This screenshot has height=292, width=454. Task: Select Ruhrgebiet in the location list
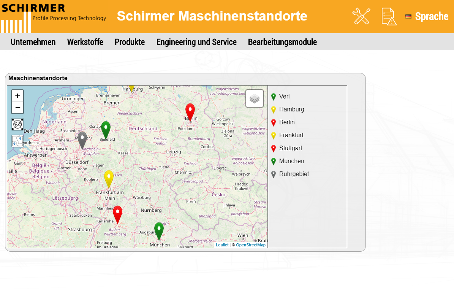tap(294, 174)
